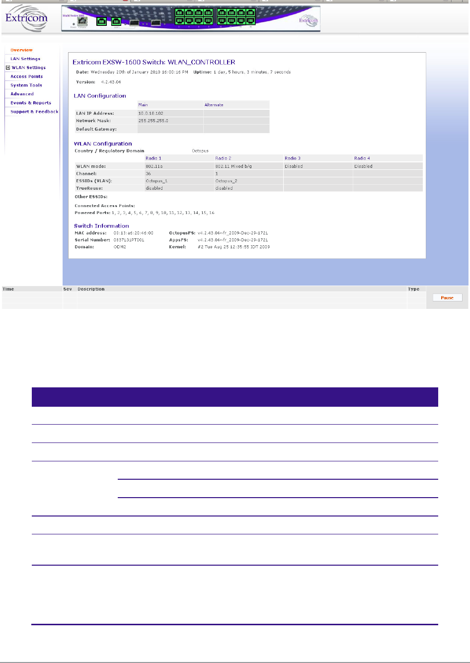Expand the WLAN Settings tree node
Image resolution: width=470 pixels, height=663 pixels.
(8, 68)
